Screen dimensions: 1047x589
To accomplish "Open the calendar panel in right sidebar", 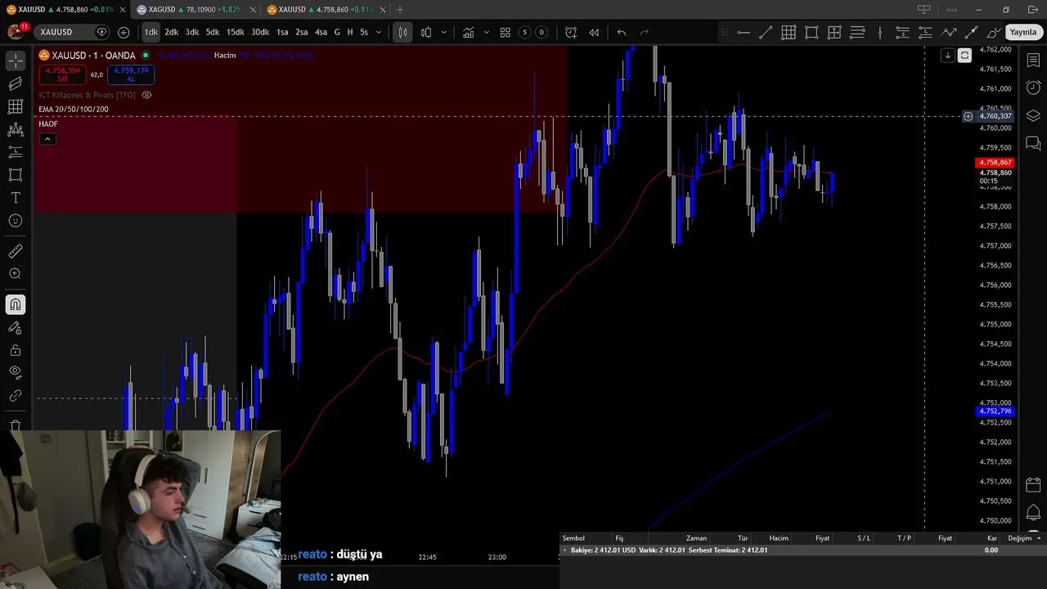I will tap(1033, 484).
